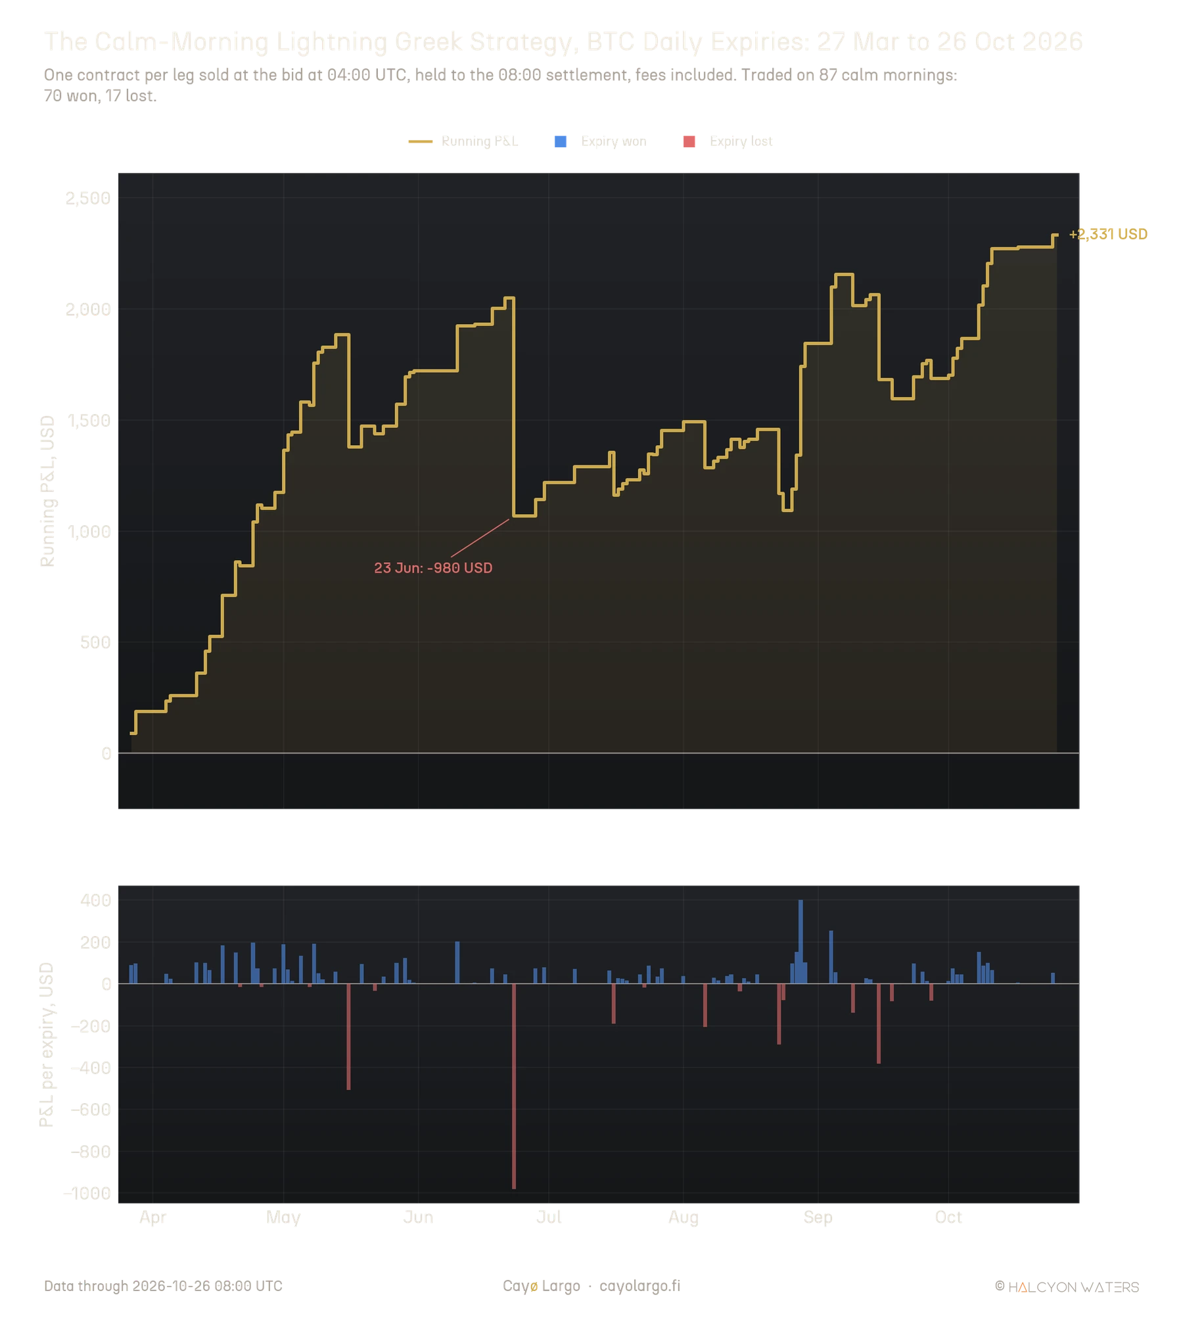This screenshot has width=1183, height=1320.
Task: Click the 'May' x-axis label
Action: (283, 1217)
